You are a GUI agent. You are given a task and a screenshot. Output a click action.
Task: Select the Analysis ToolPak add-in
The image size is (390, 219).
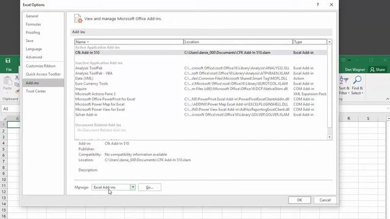(200, 68)
